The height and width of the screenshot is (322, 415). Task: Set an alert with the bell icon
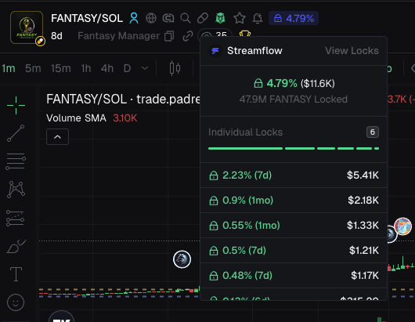258,18
